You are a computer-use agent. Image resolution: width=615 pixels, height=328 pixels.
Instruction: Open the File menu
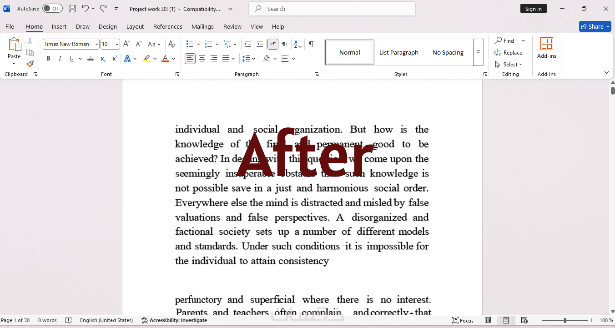point(10,27)
